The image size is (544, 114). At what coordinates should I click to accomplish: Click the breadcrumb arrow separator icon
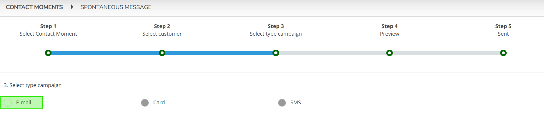(72, 7)
